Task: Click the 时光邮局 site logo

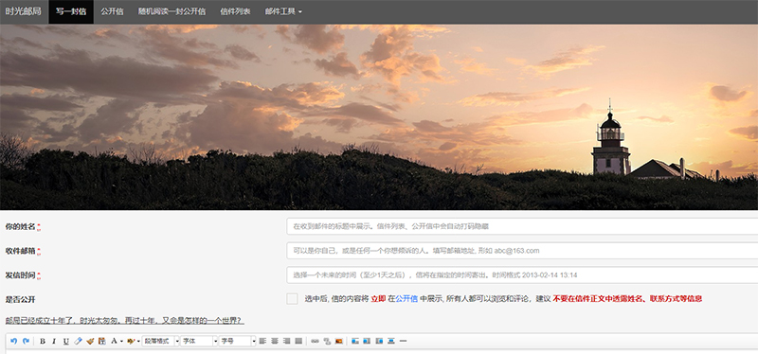Action: (23, 11)
